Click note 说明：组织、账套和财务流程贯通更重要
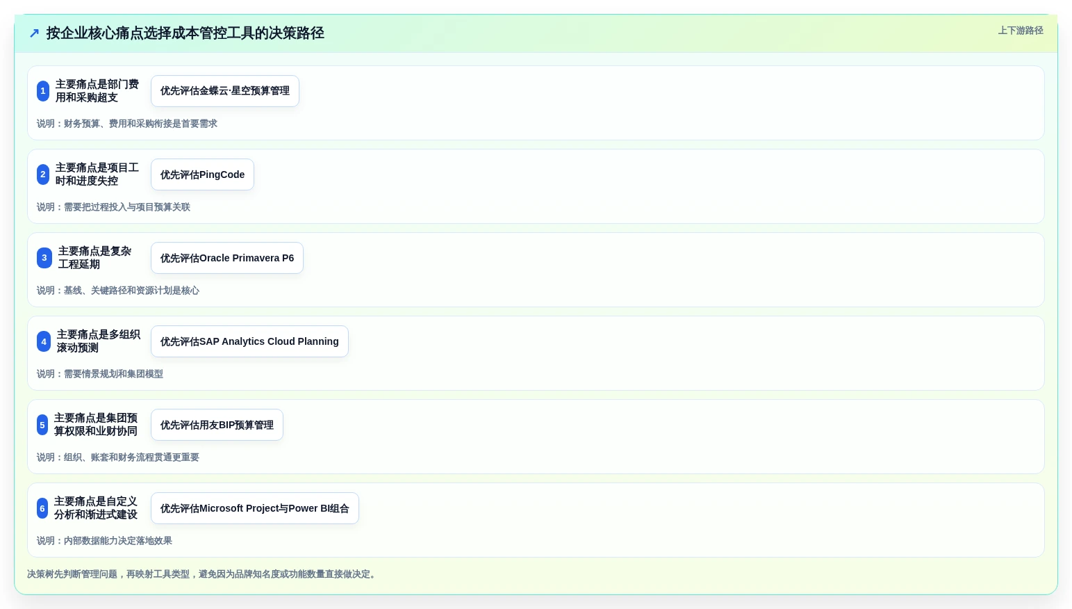1072x609 pixels. (x=118, y=457)
